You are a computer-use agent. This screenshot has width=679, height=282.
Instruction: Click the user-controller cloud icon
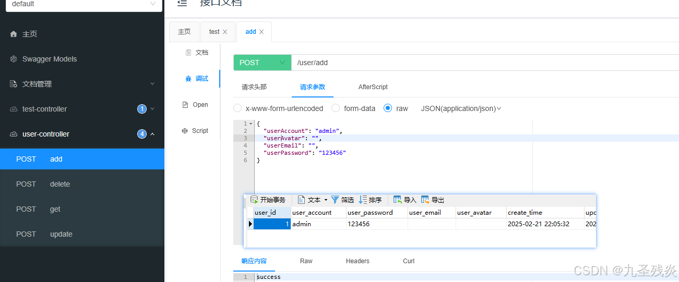(14, 134)
